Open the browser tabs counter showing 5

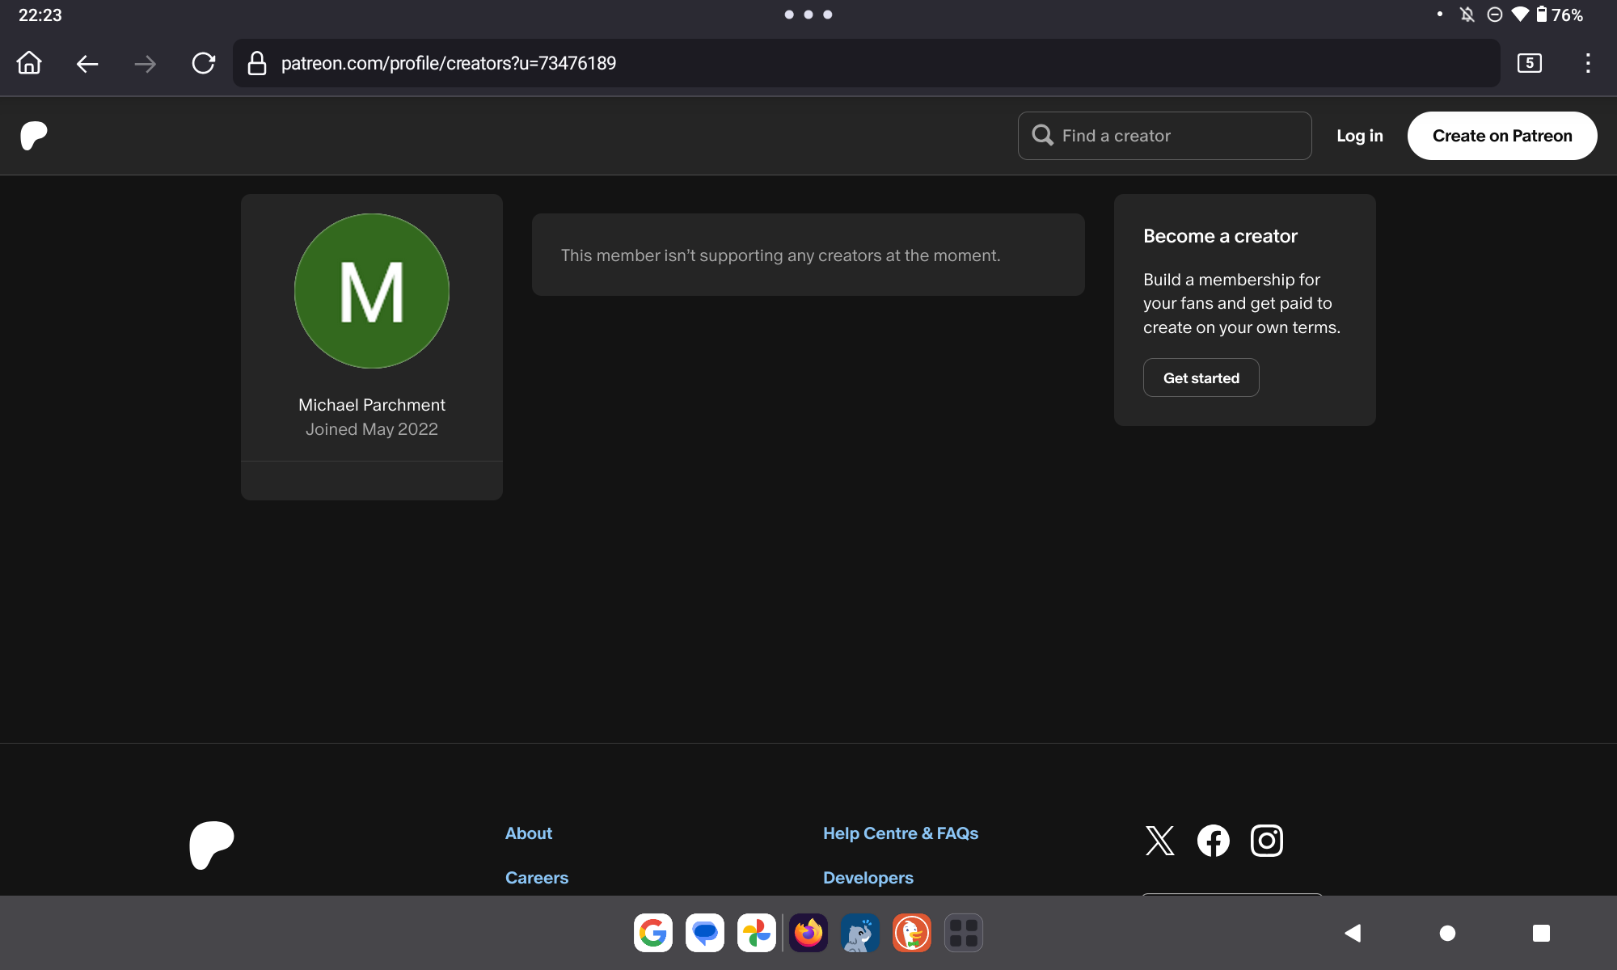pyautogui.click(x=1529, y=63)
